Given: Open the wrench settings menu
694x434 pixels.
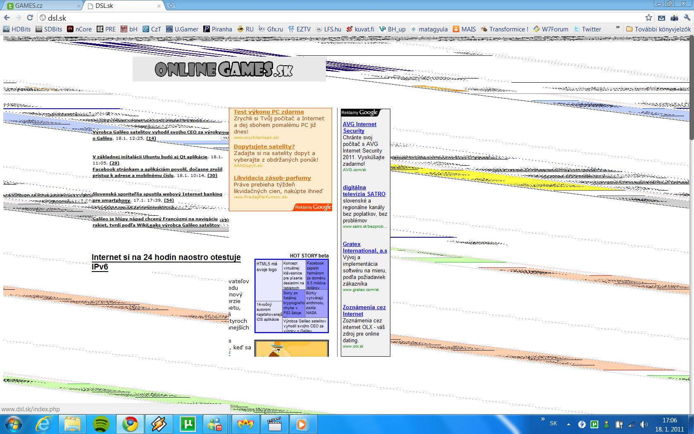Looking at the screenshot, I should [x=687, y=18].
